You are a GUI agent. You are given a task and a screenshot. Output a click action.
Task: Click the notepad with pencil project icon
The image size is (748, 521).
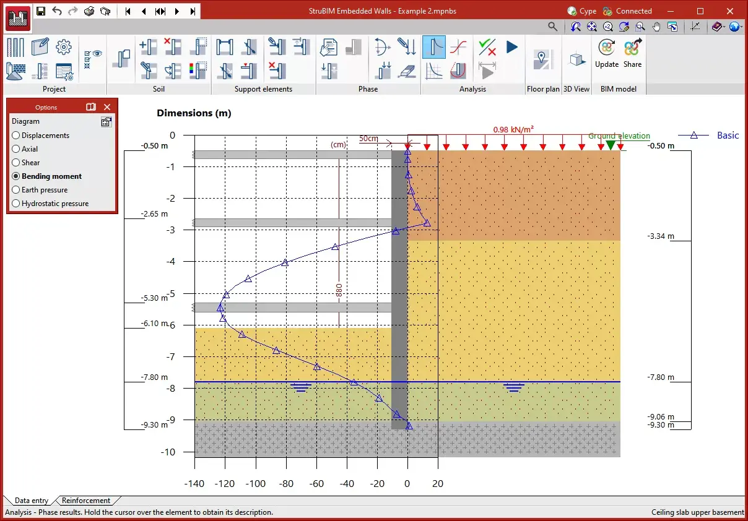click(x=40, y=47)
